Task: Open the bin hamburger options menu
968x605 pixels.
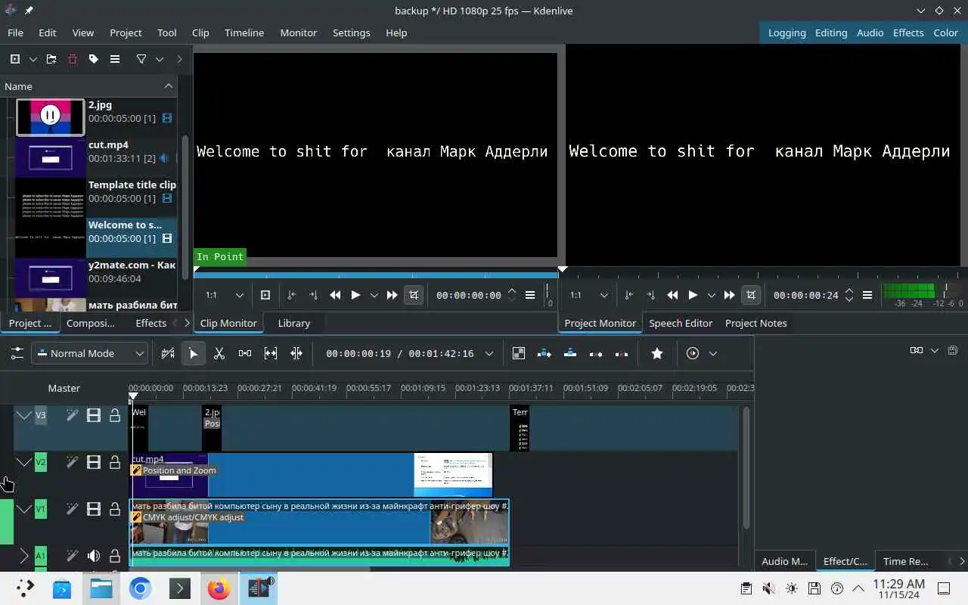Action: [x=115, y=59]
